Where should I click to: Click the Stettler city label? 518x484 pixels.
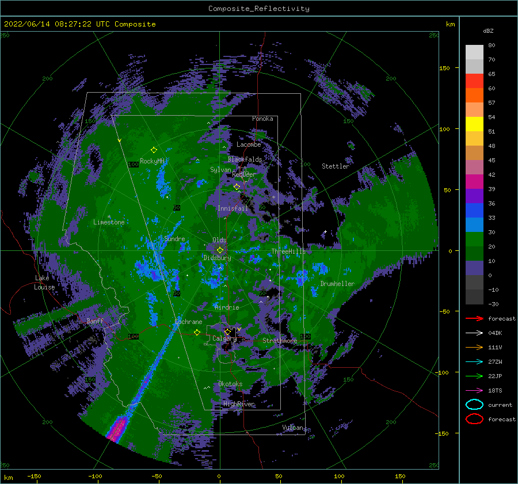coord(336,166)
